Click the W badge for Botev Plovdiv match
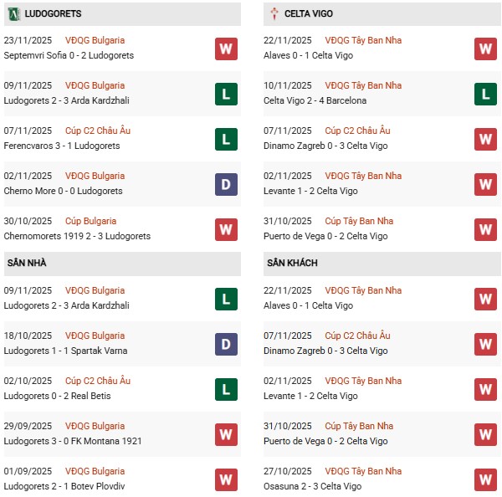Image resolution: width=502 pixels, height=497 pixels. coord(226,479)
